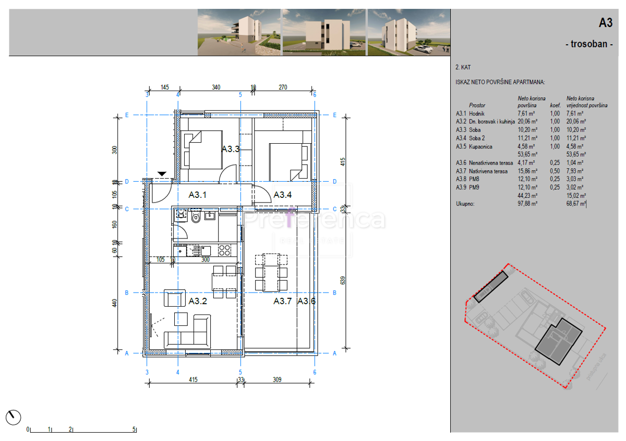Image resolution: width=626 pixels, height=441 pixels.
Task: Click the L-shaped sofa in the living room
Action: coord(188,332)
